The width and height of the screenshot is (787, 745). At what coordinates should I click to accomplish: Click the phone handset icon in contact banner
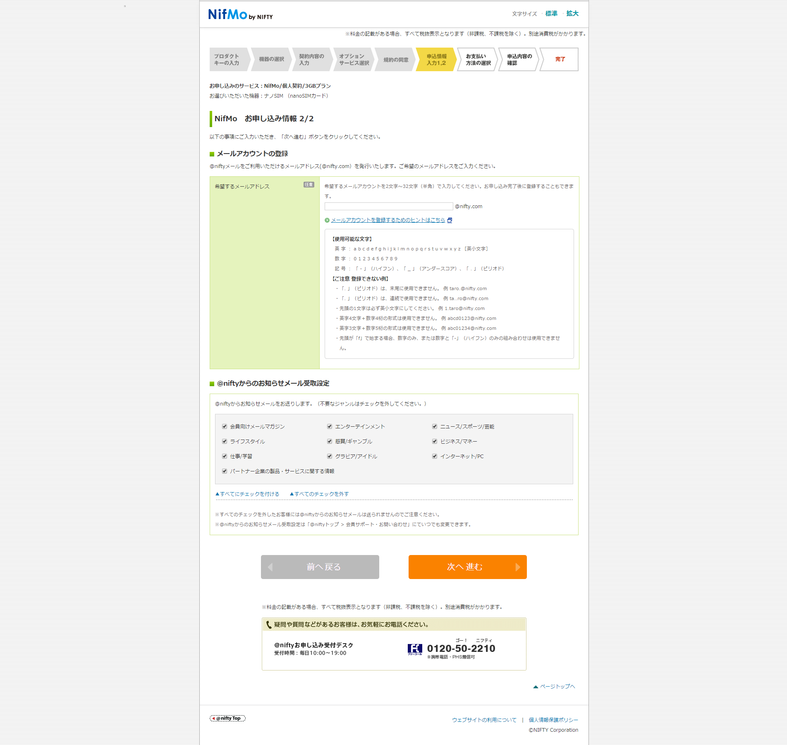[x=269, y=625]
